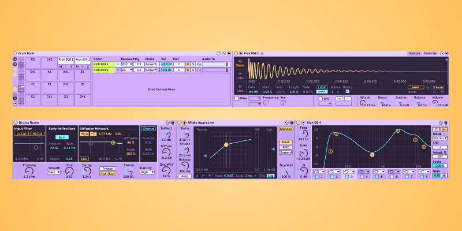462x231 pixels.
Task: Open reverb Density High dropdown
Action: pyautogui.click(x=147, y=172)
